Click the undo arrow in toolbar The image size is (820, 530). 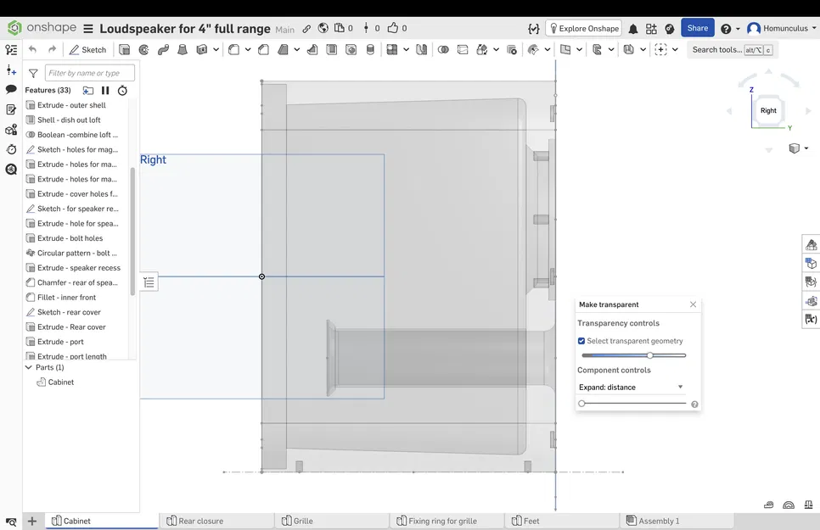33,50
